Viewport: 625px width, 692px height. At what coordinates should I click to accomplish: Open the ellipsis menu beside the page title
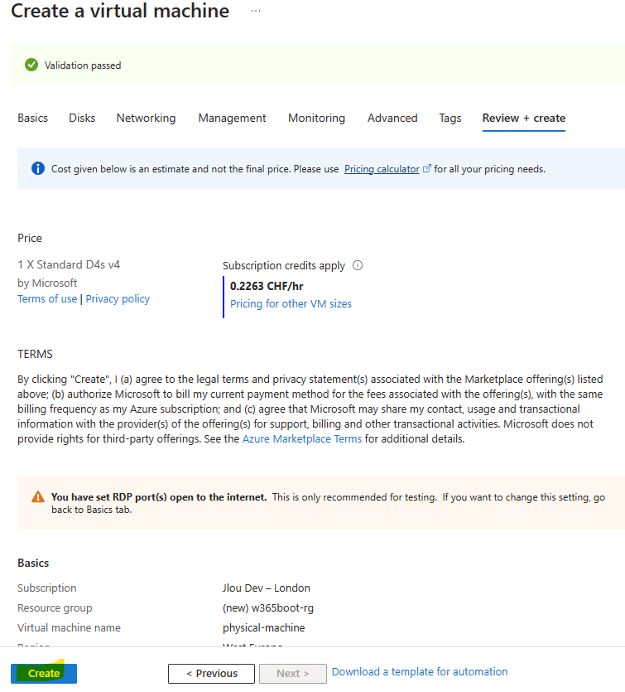coord(256,11)
